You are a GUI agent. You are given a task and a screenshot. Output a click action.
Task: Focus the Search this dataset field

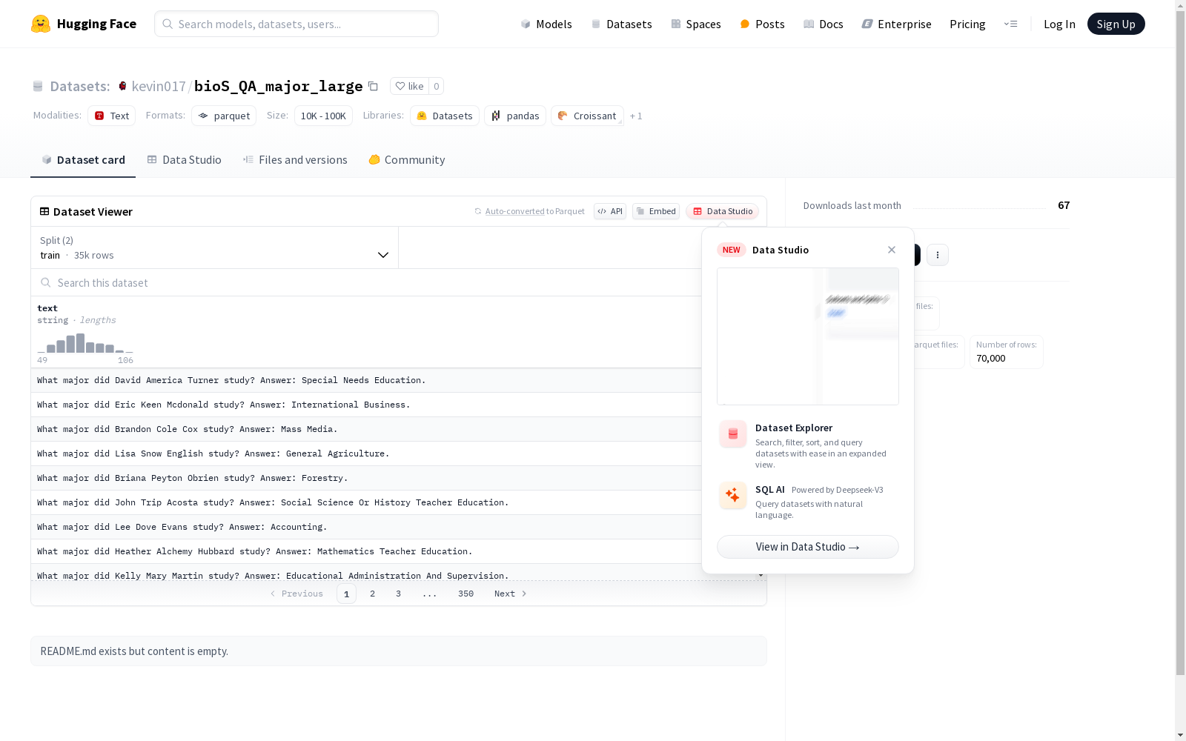pyautogui.click(x=366, y=282)
